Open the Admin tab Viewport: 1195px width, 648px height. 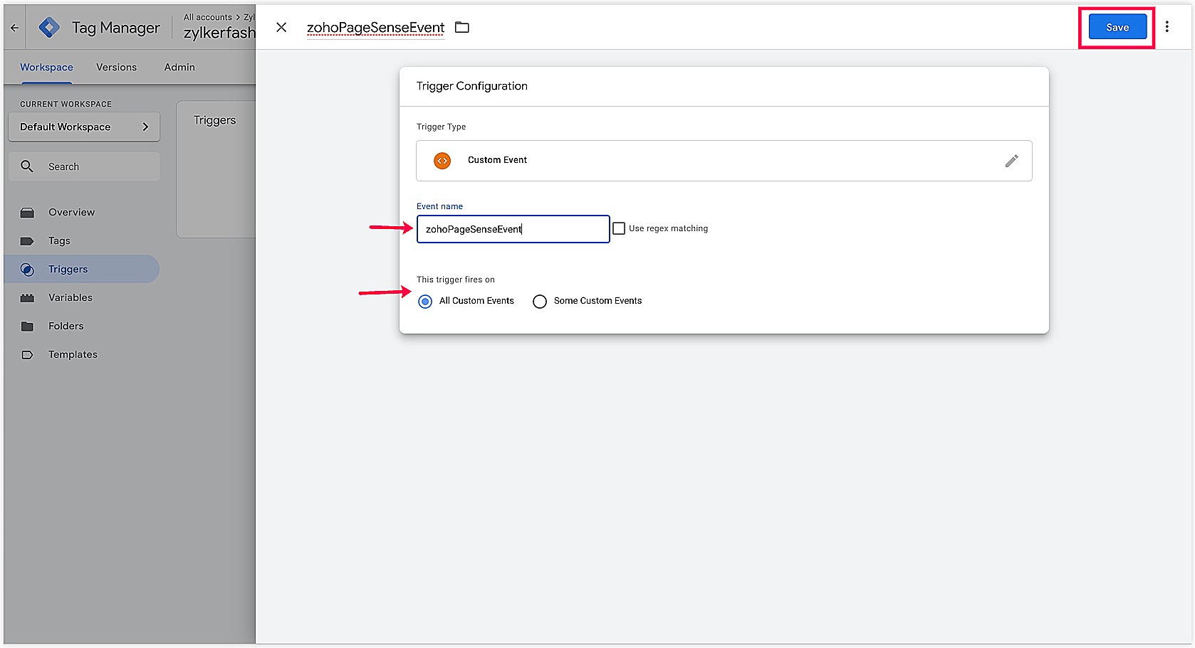179,67
